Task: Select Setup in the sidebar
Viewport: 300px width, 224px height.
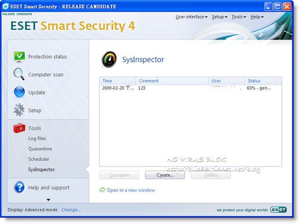Action: tap(34, 110)
